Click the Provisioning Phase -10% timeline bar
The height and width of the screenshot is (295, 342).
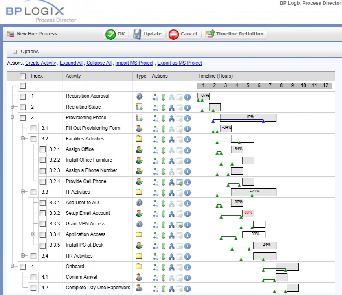248,118
